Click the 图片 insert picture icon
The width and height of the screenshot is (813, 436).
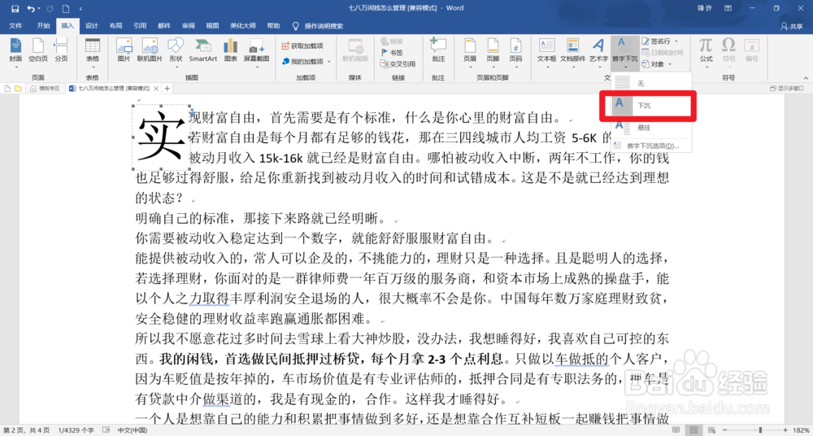coord(124,50)
